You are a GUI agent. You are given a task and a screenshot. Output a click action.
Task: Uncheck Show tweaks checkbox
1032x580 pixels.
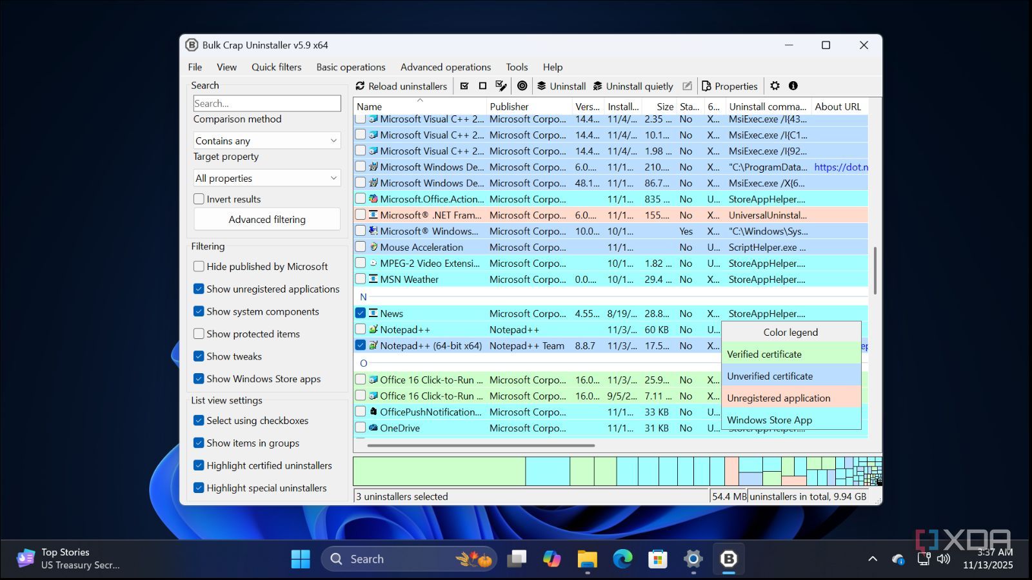pyautogui.click(x=199, y=356)
